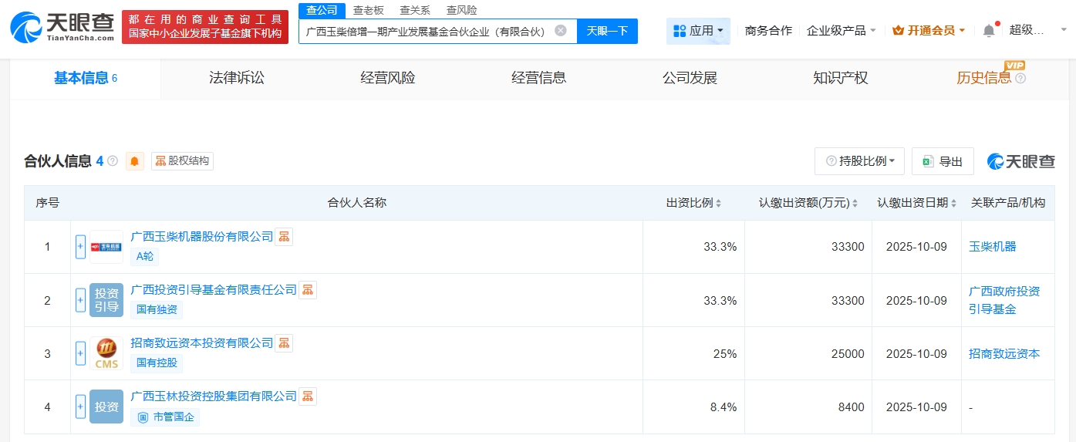Click the help icon next to 历史信息
Image resolution: width=1076 pixels, height=442 pixels.
pos(1020,79)
